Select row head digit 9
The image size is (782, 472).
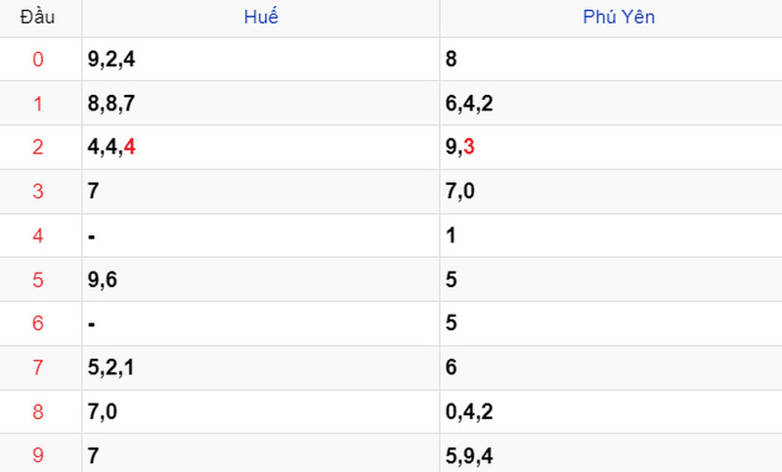point(38,455)
